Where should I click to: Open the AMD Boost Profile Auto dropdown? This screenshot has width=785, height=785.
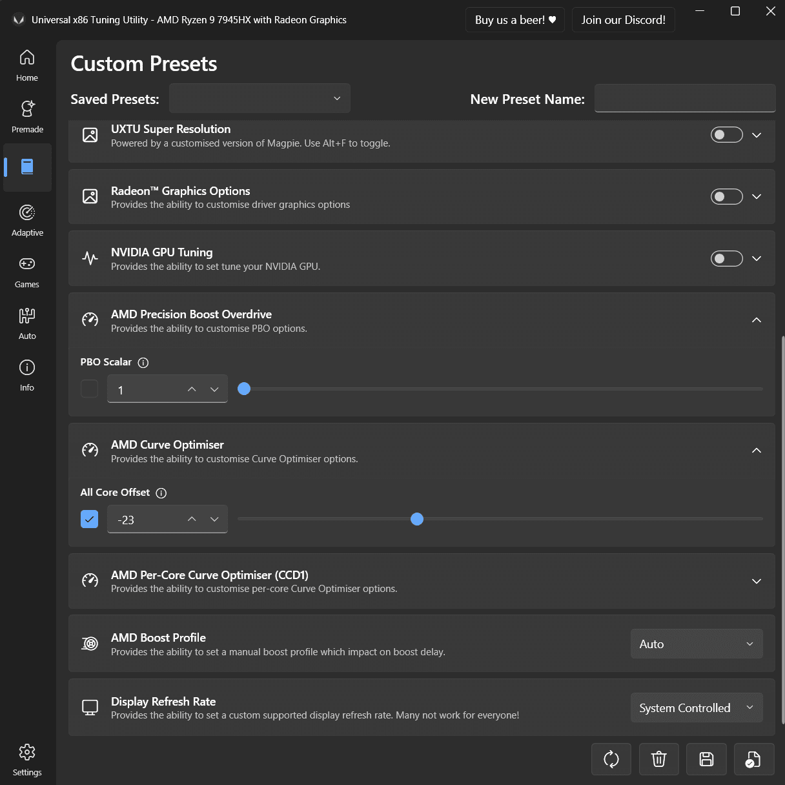697,644
